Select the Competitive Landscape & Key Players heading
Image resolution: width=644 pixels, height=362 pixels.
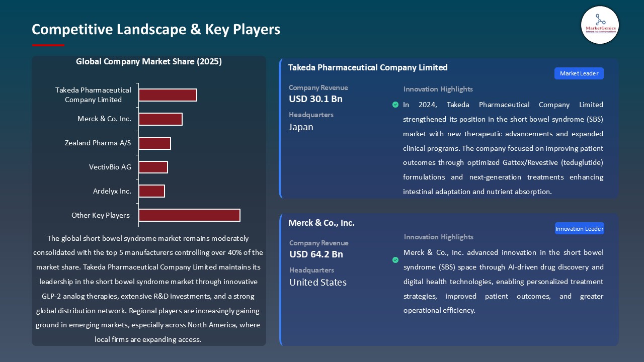pyautogui.click(x=155, y=30)
